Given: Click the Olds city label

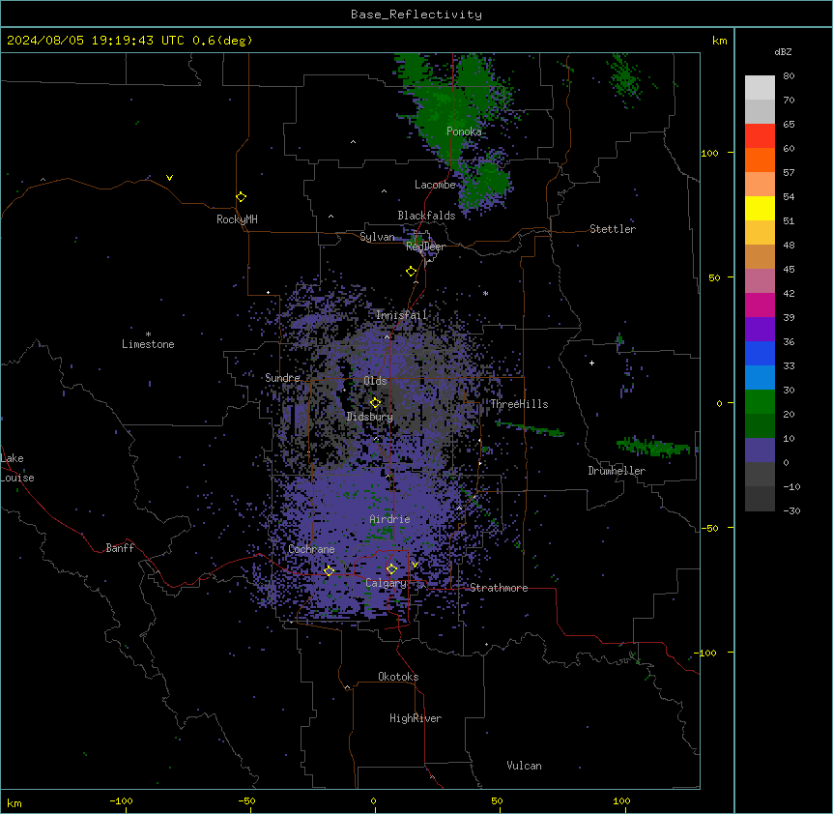Looking at the screenshot, I should coord(375,381).
